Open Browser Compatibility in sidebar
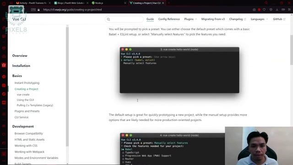This screenshot has width=293, height=165. click(28, 133)
